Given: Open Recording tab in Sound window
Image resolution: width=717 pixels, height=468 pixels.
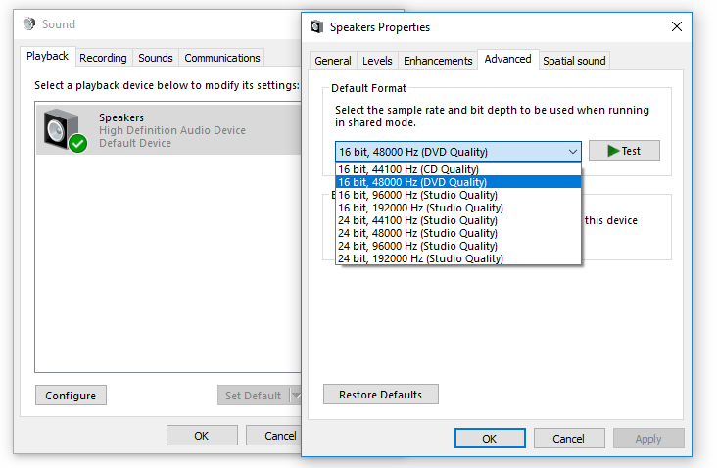Looking at the screenshot, I should 104,58.
